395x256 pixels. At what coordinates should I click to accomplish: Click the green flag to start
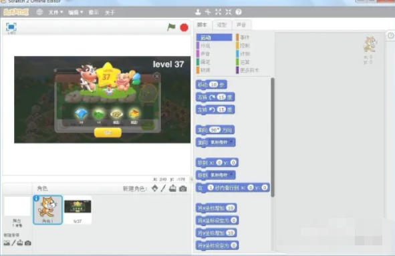(x=171, y=27)
